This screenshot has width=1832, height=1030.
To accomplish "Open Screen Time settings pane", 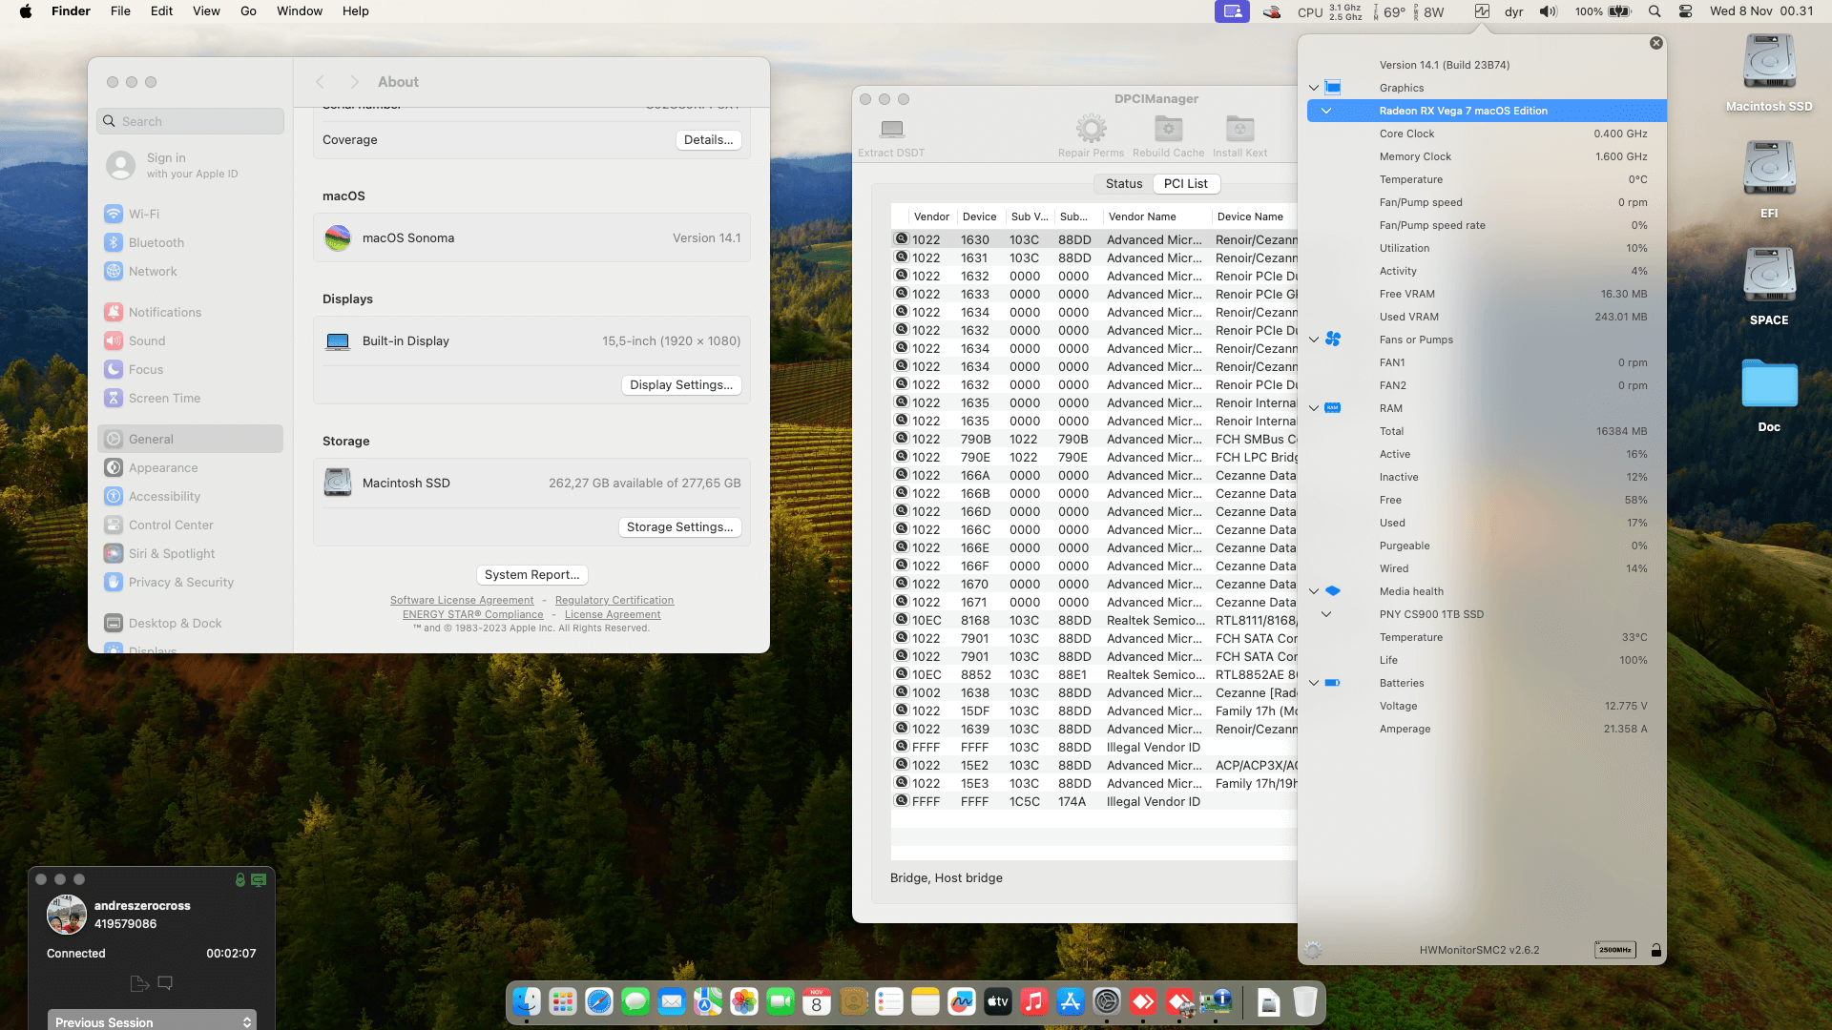I will pos(191,399).
